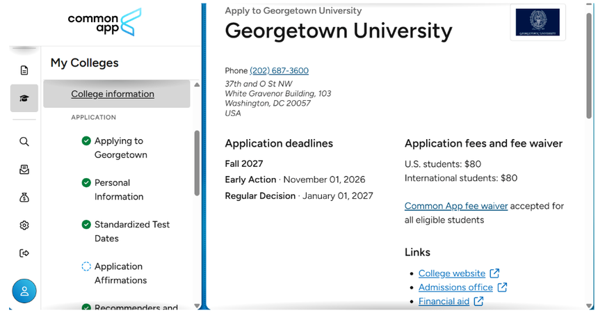Open the Applying to Georgetown section
The height and width of the screenshot is (313, 598).
pos(121,147)
